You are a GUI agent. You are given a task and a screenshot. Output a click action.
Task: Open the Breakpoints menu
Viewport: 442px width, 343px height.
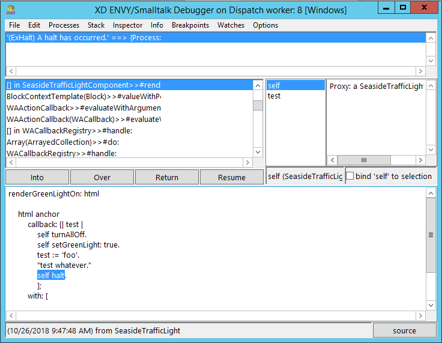click(x=190, y=25)
